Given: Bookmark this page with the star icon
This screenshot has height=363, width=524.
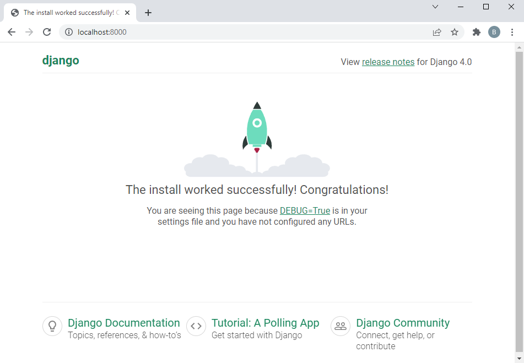Looking at the screenshot, I should pyautogui.click(x=455, y=32).
